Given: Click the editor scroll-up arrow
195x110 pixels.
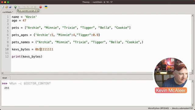Looking at the screenshot, I should 193,16.
